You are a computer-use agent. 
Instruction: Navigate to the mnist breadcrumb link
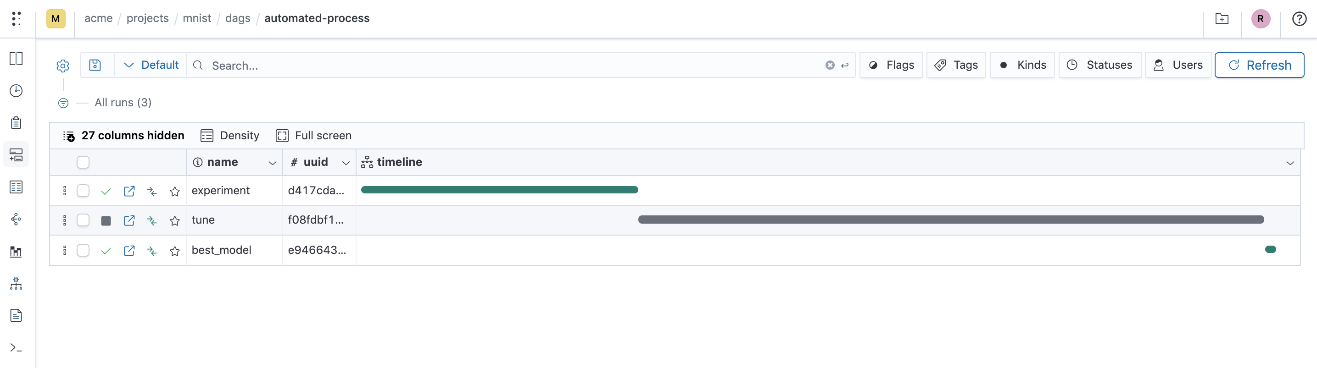coord(197,18)
